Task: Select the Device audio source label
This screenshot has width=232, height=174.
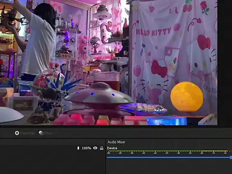Action: pyautogui.click(x=112, y=148)
